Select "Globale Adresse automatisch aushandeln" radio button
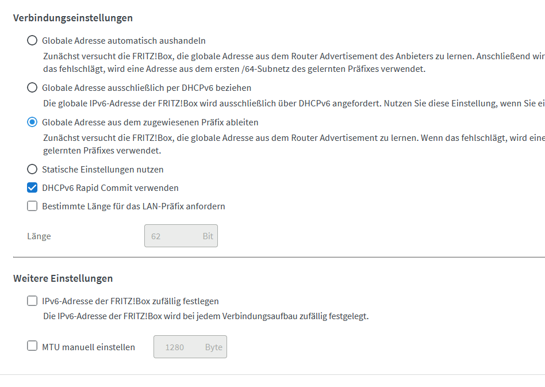Screen dimensions: 545x387 pyautogui.click(x=32, y=41)
